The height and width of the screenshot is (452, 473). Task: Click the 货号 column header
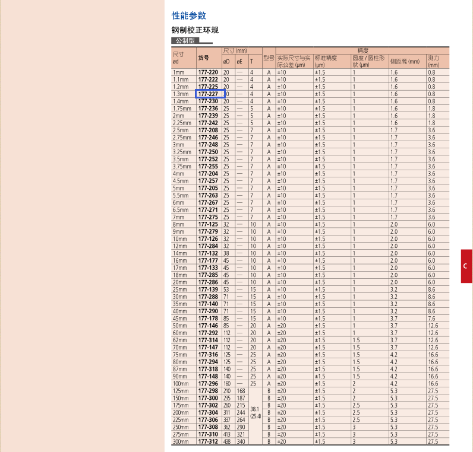[204, 58]
